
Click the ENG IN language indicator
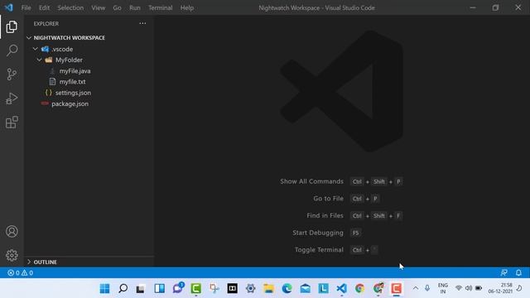click(x=443, y=288)
